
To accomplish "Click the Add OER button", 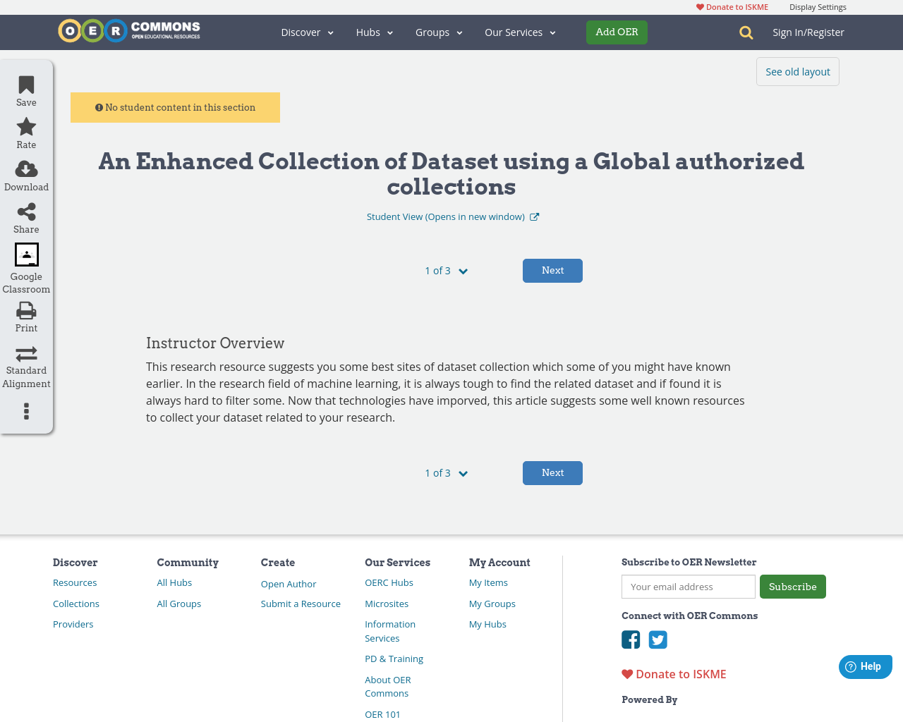I will [617, 32].
